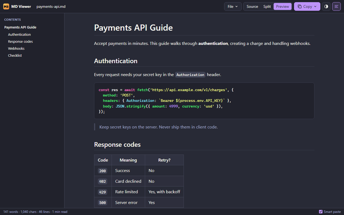Click the MD Viewer app title
This screenshot has height=215, width=344.
click(x=21, y=6)
